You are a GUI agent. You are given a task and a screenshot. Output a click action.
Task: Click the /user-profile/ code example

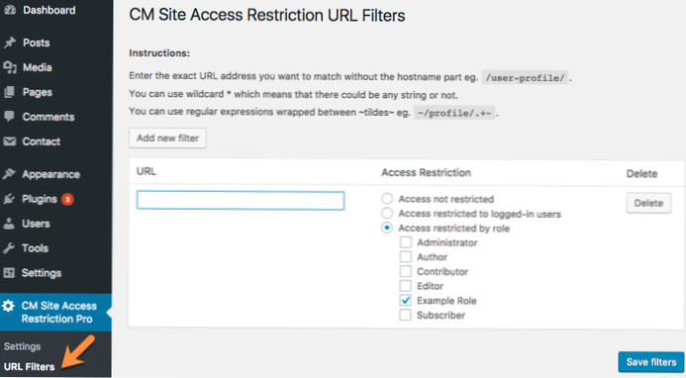525,77
